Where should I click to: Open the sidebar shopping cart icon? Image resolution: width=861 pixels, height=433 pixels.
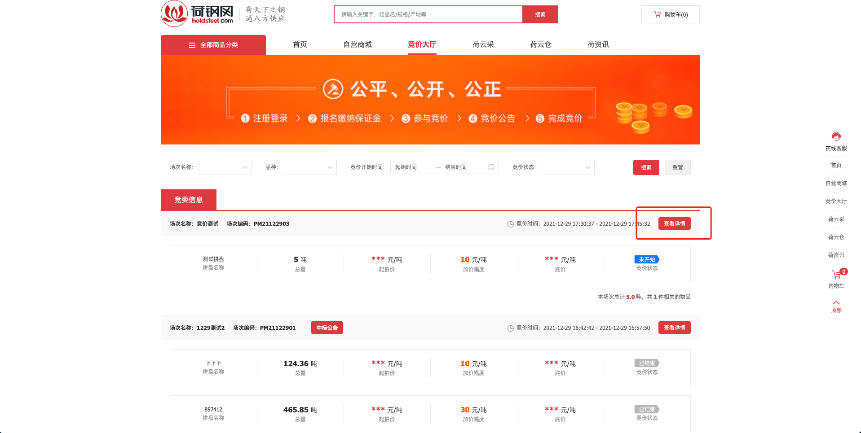836,274
